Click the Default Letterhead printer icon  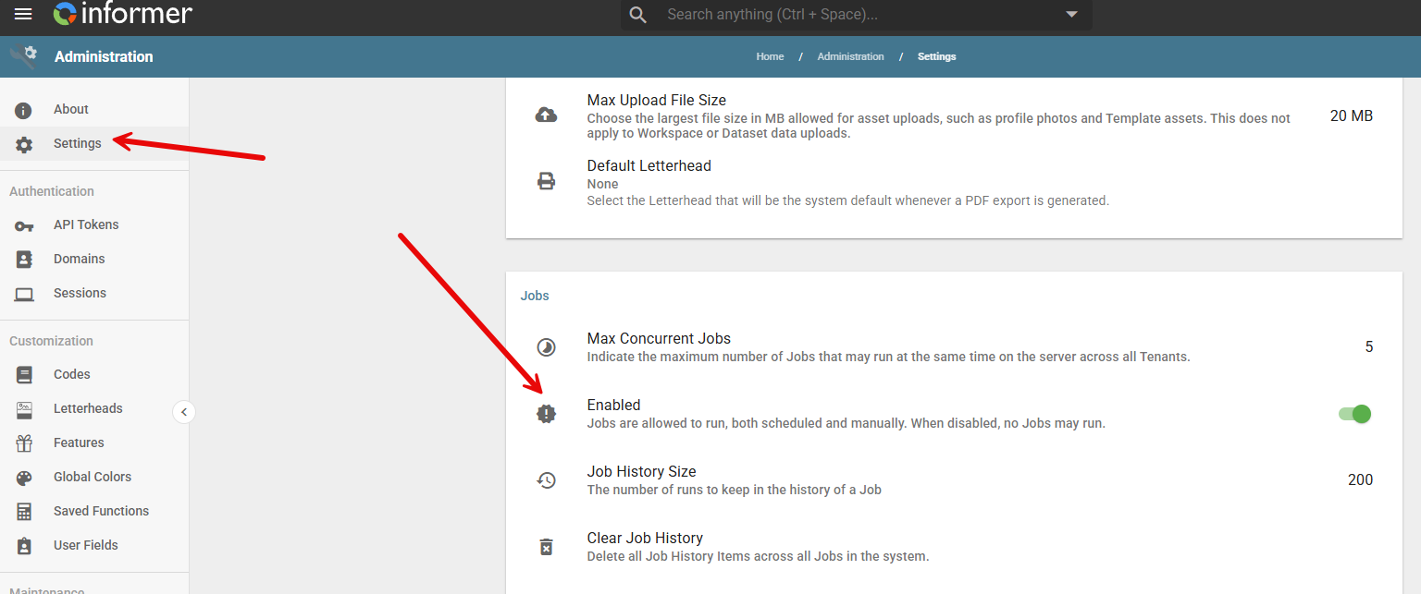[547, 181]
